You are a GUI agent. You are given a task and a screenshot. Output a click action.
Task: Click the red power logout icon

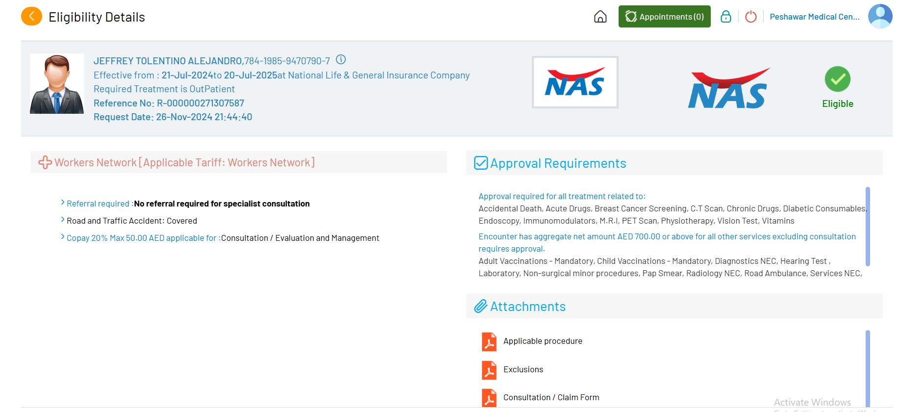[x=750, y=17]
